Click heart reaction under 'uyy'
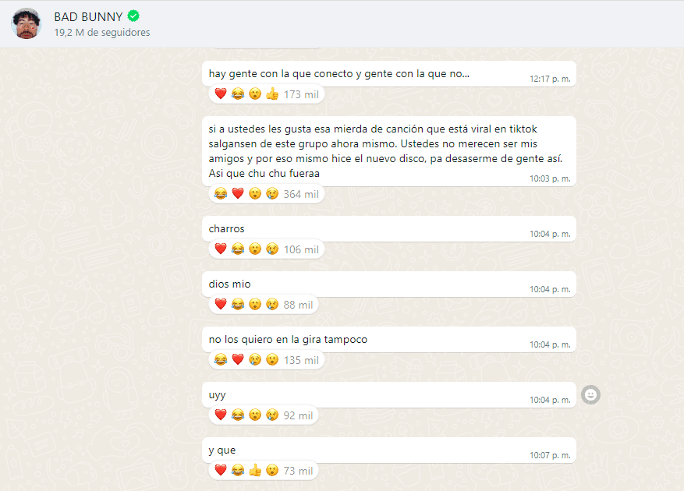The image size is (684, 491). [x=221, y=415]
